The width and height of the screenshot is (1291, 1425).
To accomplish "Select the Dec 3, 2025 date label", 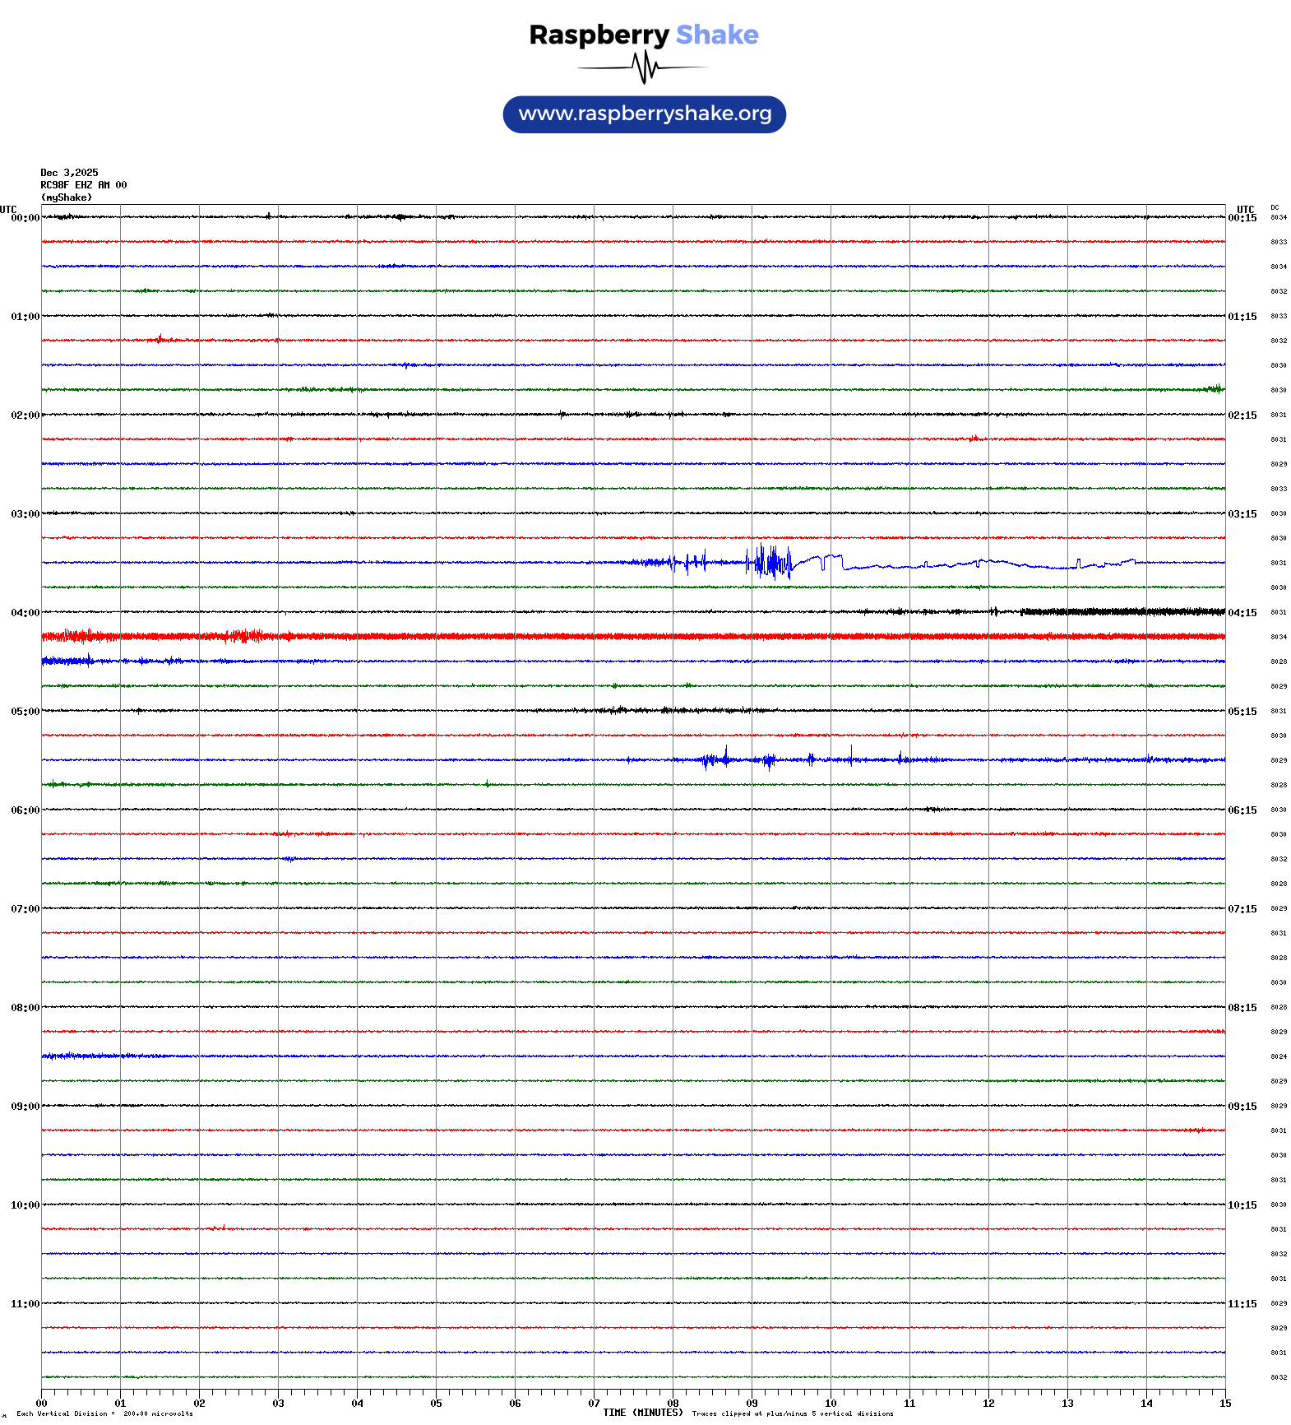I will coord(69,173).
